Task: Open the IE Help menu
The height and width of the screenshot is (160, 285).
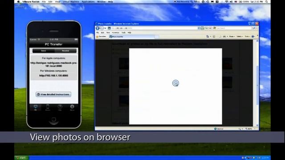Action: (130, 32)
